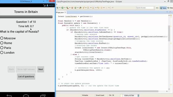Click the Search flashlight icon
The width and height of the screenshot is (173, 97).
coord(84,8)
